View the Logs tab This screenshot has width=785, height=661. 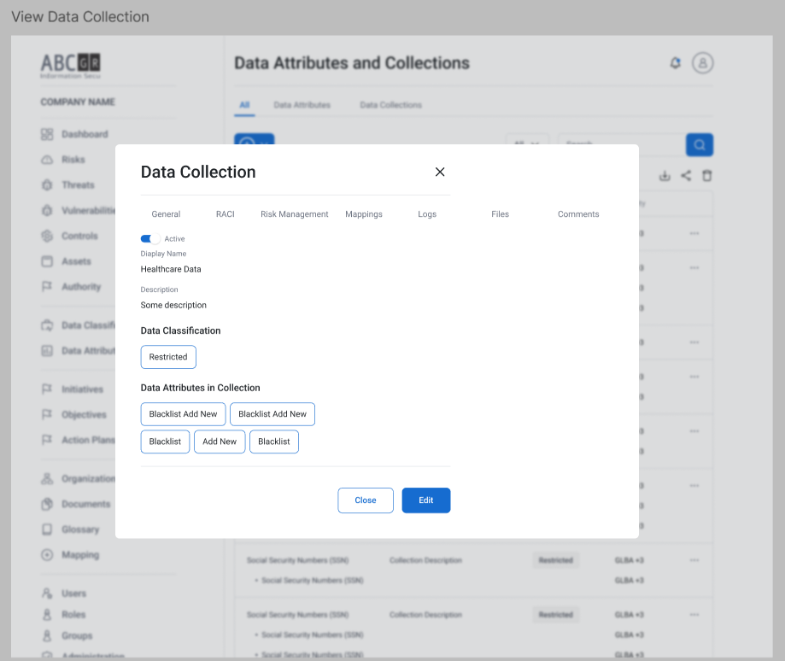427,214
